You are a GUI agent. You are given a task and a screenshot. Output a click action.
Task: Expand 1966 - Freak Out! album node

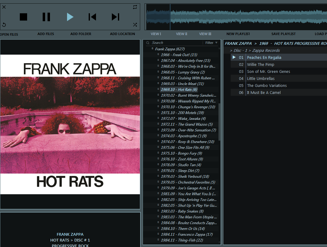point(158,54)
